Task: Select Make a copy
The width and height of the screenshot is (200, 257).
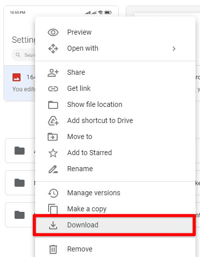Action: tap(115, 209)
